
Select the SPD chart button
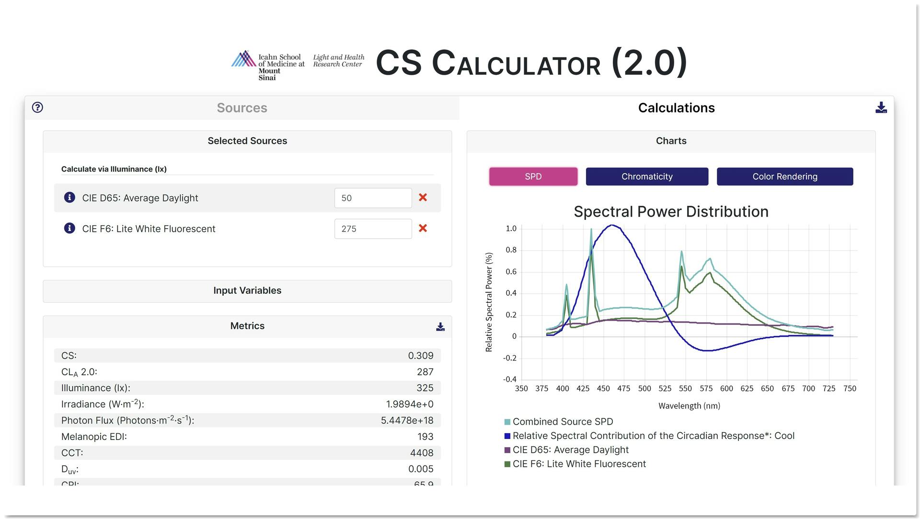(533, 176)
